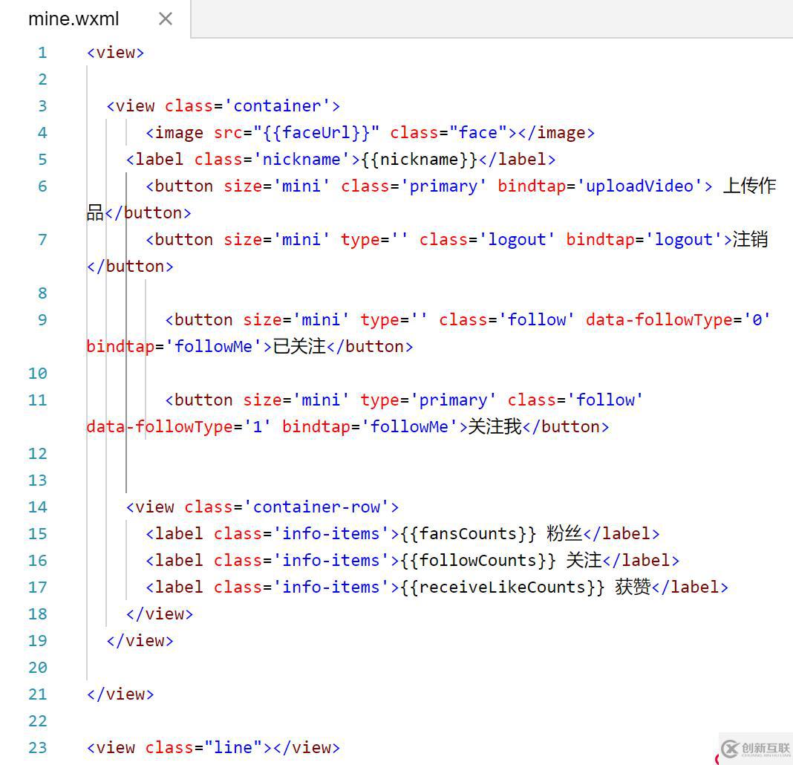Viewport: 793px width, 765px height.
Task: Click line number 14 in gutter
Action: pos(38,507)
